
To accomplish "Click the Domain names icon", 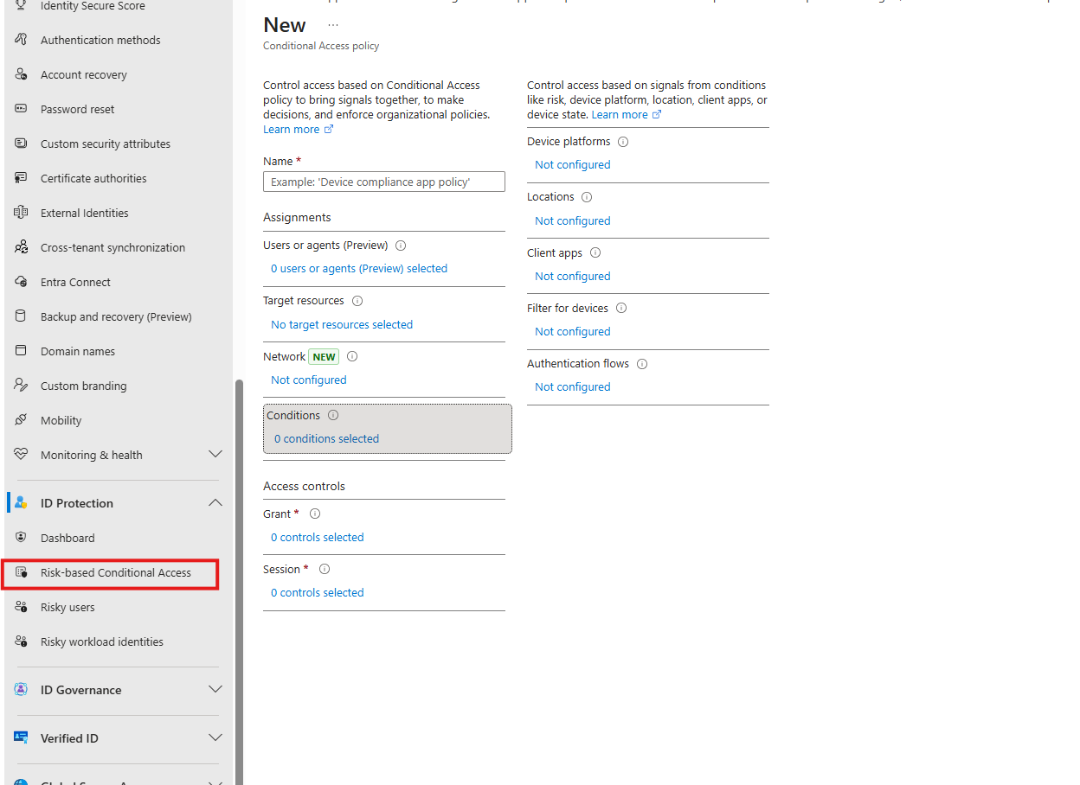I will coord(22,351).
